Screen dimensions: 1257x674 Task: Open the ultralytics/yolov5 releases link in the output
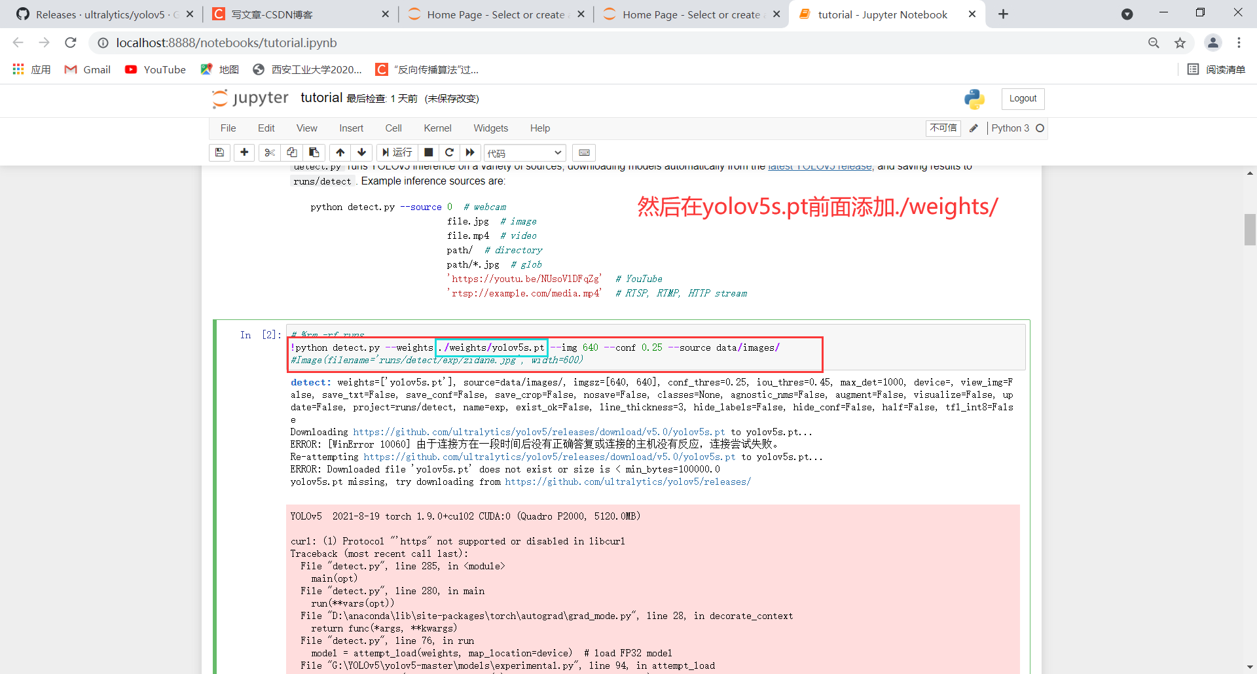pos(627,482)
